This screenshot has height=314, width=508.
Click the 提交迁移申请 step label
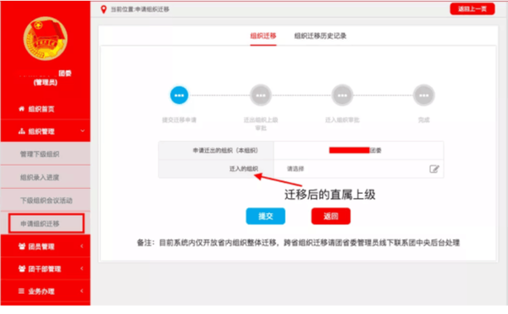pos(179,120)
